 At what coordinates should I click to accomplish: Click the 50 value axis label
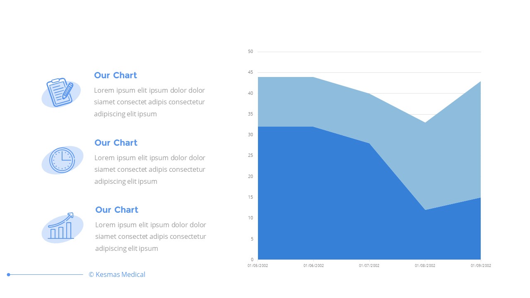[x=250, y=52]
